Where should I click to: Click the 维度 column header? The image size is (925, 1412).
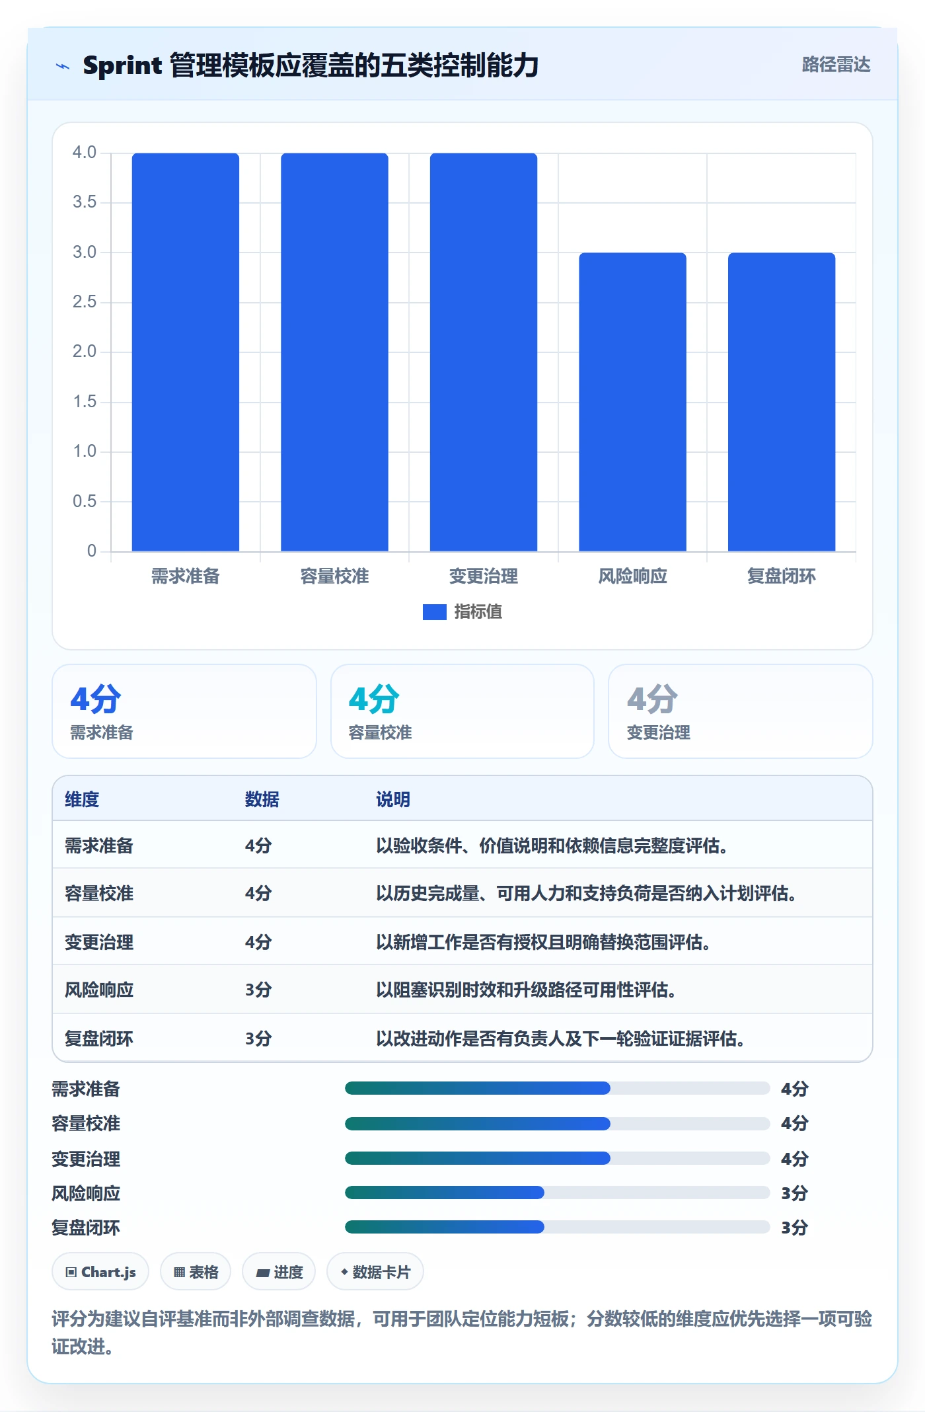(82, 800)
